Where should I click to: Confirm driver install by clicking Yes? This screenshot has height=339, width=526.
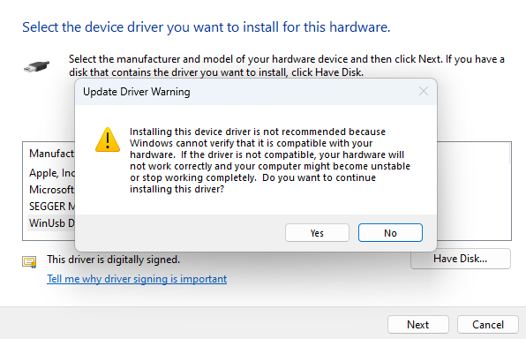pyautogui.click(x=317, y=232)
